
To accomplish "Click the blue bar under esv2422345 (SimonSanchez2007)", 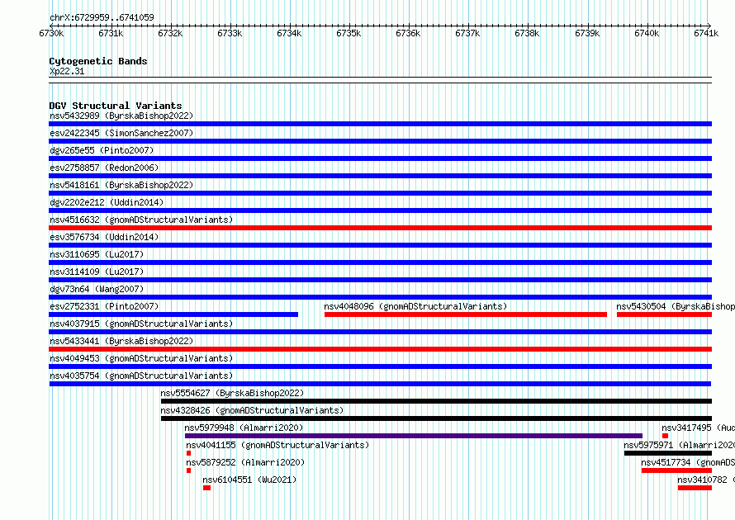I will [380, 141].
